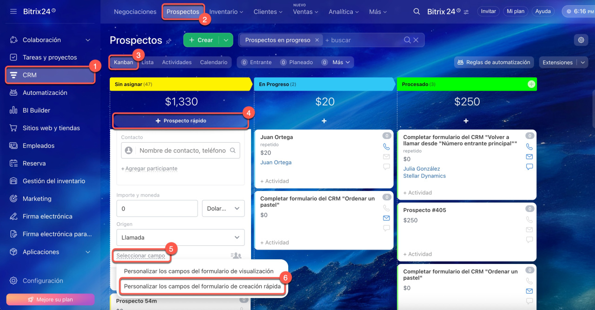Open search with the magnifier icon in header
Viewport: 595px width, 310px height.
click(x=416, y=12)
